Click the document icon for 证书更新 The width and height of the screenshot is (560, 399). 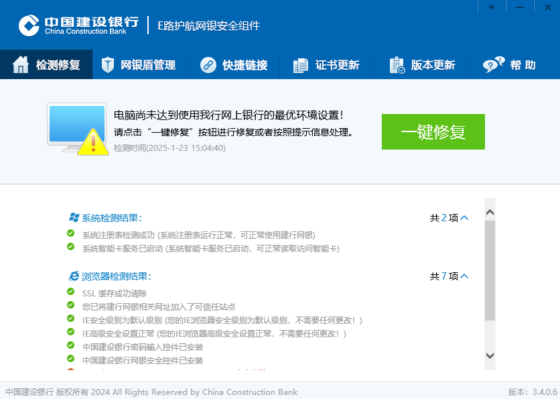301,66
